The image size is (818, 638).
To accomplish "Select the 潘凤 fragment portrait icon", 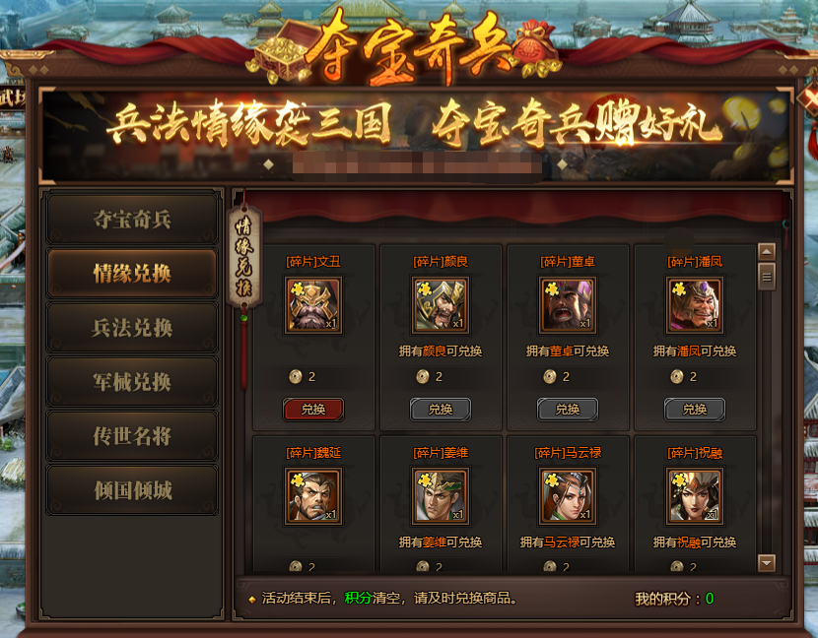I will click(695, 305).
